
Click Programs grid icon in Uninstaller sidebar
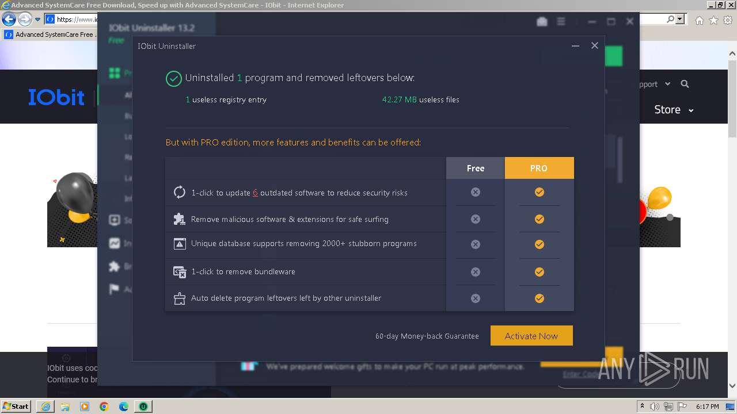(115, 73)
